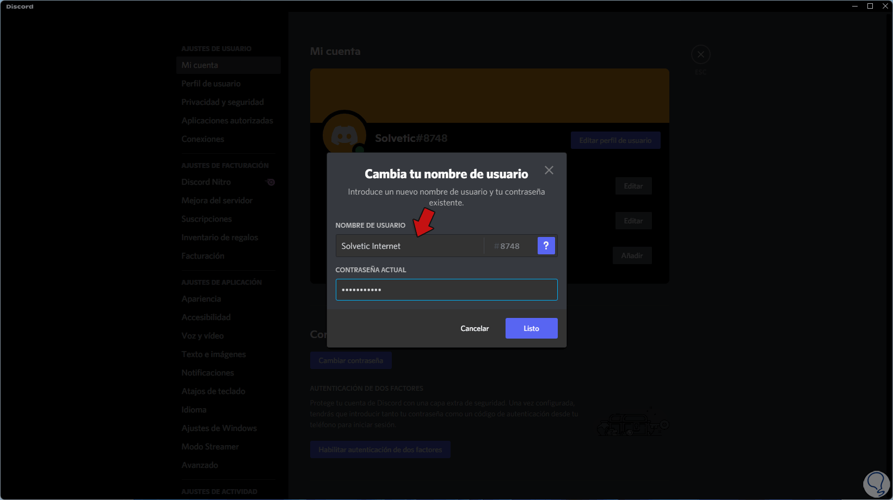Click the discriminator tag #8748 field
Screen dimensions: 893x500
tap(510, 246)
